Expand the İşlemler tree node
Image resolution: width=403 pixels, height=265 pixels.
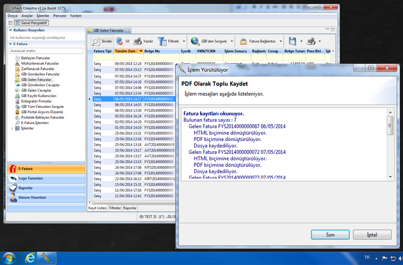[x=12, y=128]
